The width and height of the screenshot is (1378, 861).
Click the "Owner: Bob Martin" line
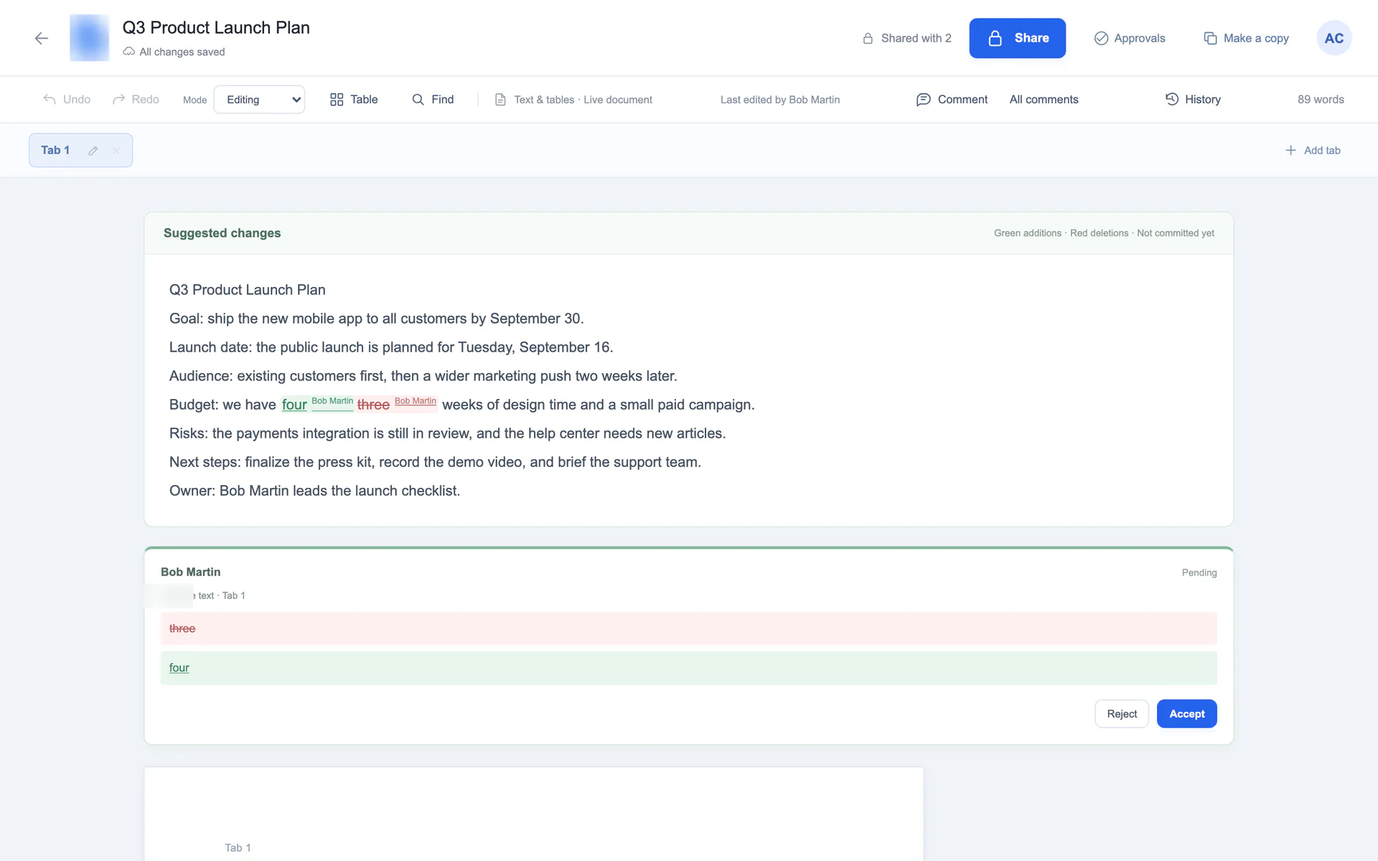pos(314,491)
